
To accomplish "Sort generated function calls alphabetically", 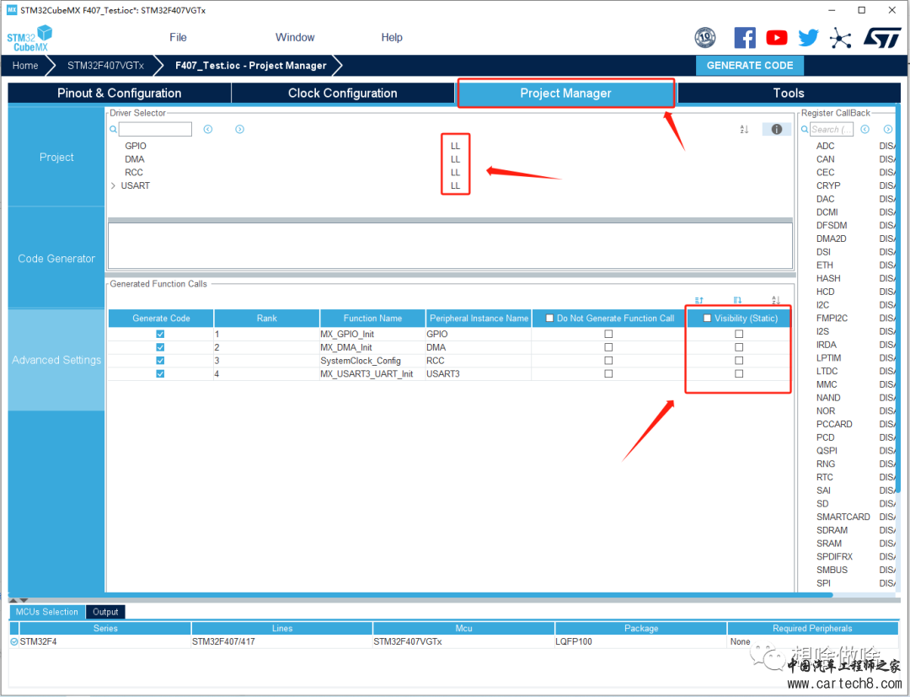I will 776,300.
